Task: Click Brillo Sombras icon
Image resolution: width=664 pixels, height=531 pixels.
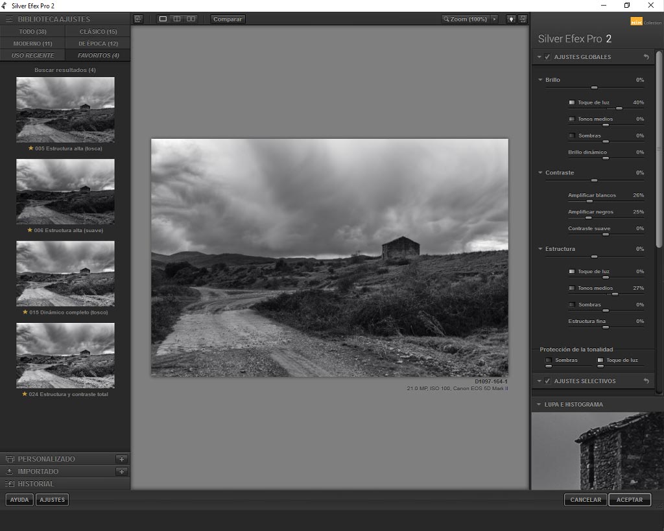Action: (x=572, y=136)
